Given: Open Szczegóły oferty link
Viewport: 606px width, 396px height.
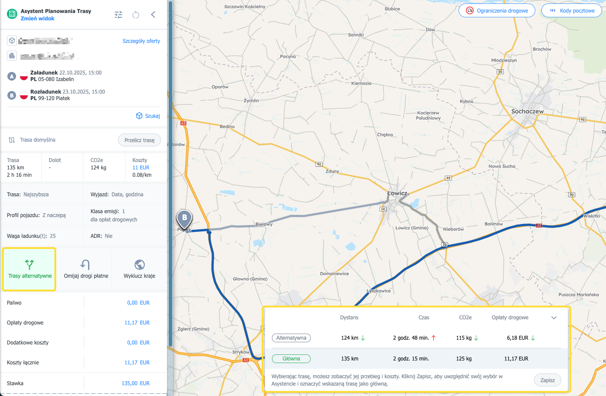Looking at the screenshot, I should click(141, 41).
